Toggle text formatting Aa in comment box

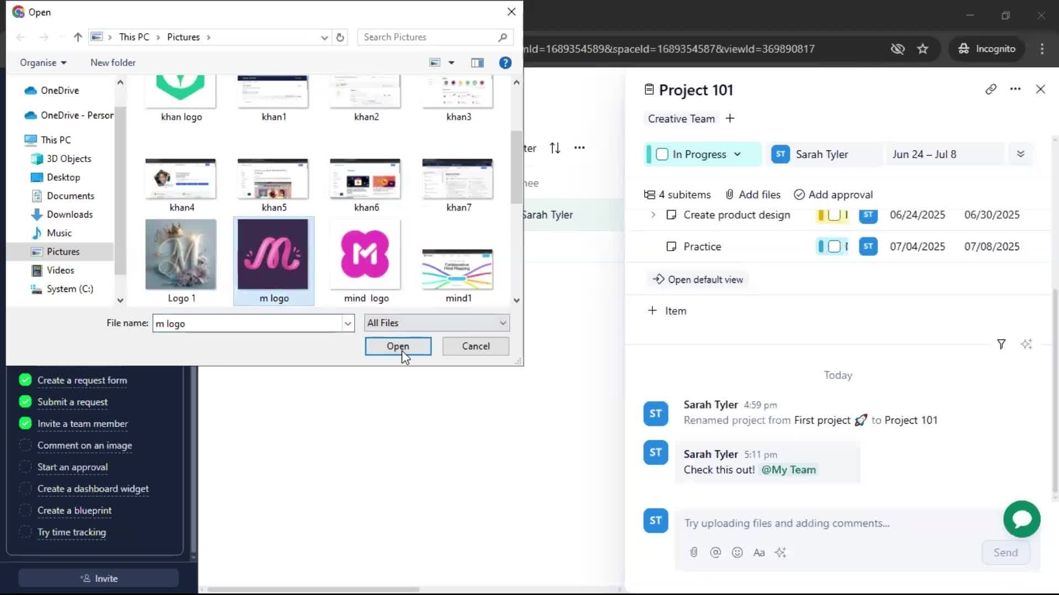pos(759,552)
